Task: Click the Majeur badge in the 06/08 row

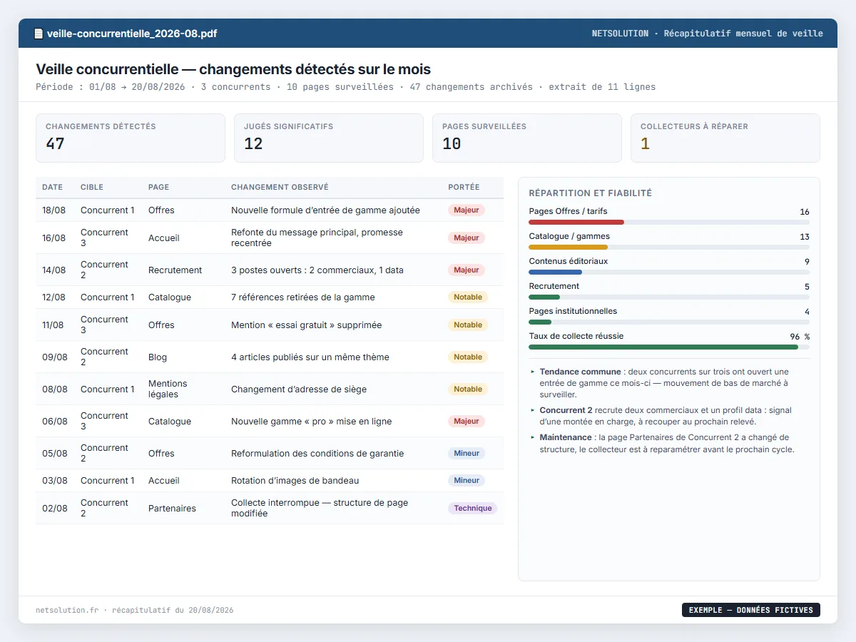Action: click(467, 422)
